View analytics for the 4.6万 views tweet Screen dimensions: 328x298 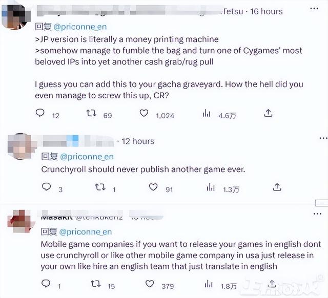coord(206,113)
